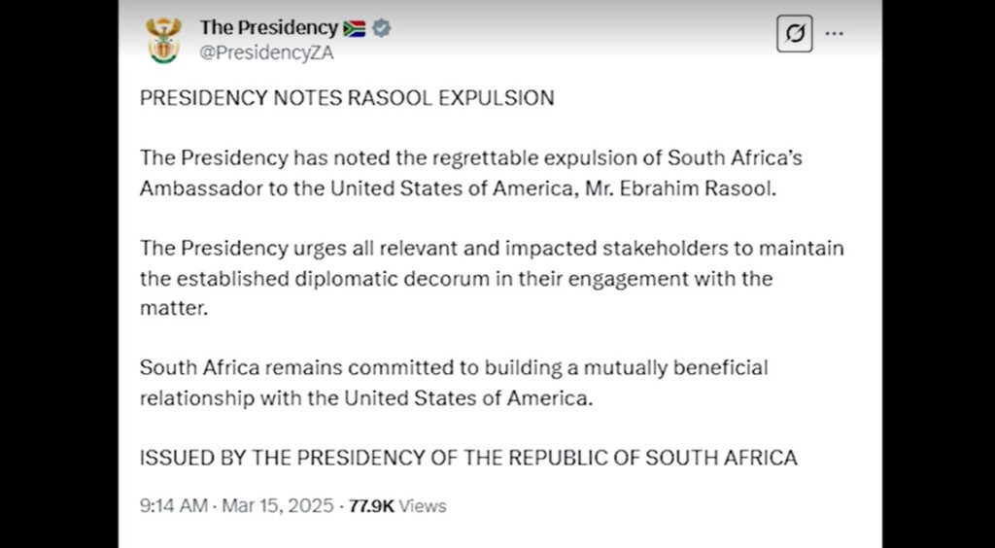Click the Presidency coat of arms avatar
This screenshot has height=548, width=995.
pyautogui.click(x=163, y=40)
